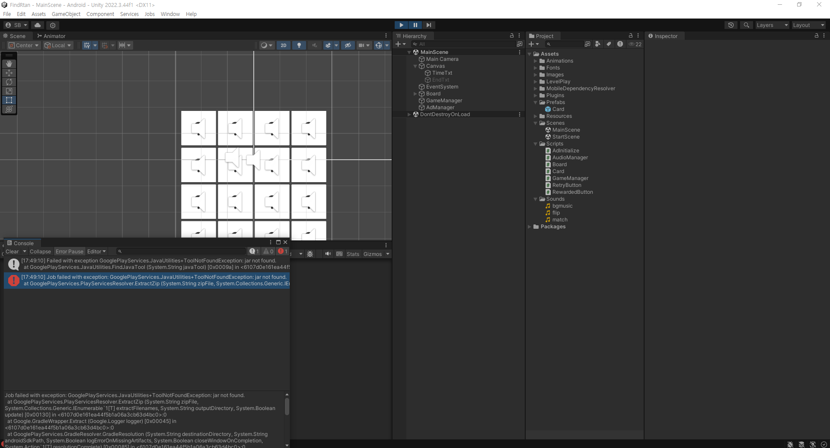Open the GameObject menu
Image resolution: width=830 pixels, height=448 pixels.
click(x=66, y=14)
